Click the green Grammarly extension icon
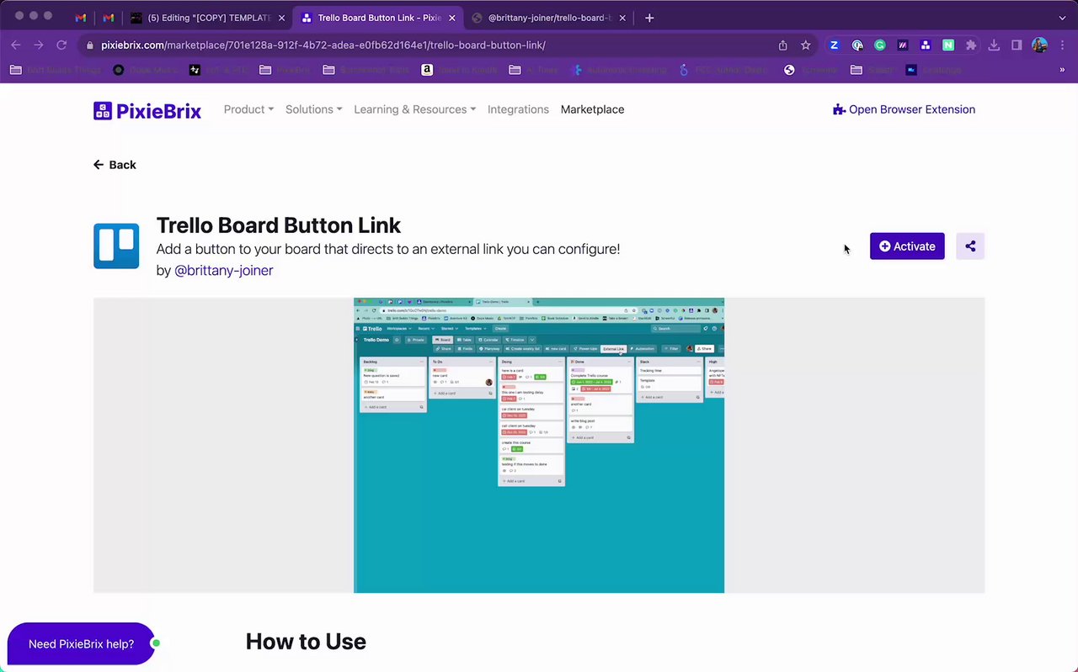Screen dimensions: 1078x672 (880, 45)
